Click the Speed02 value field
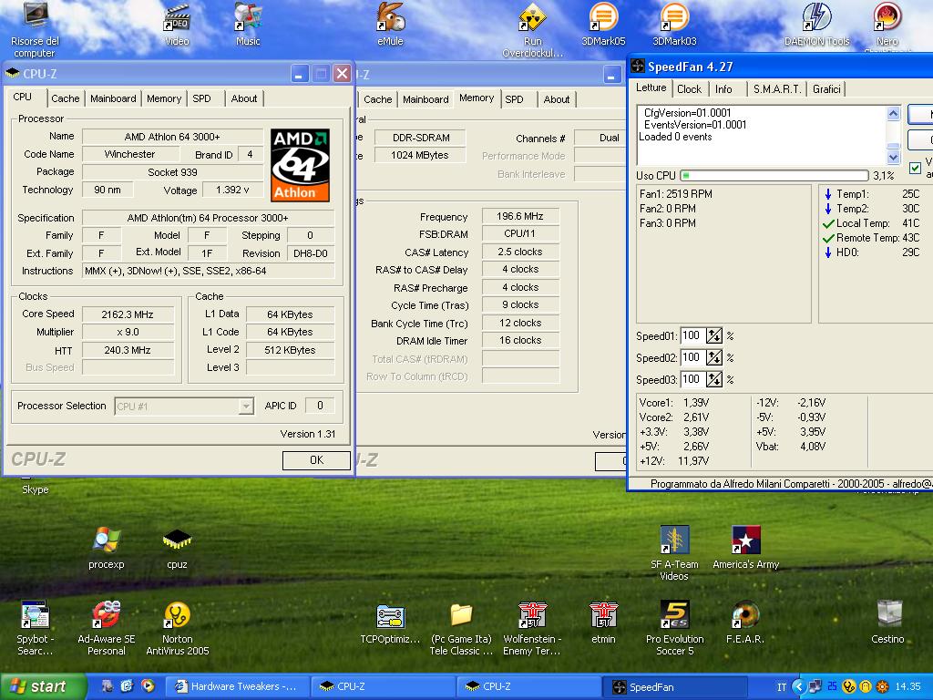 pyautogui.click(x=692, y=357)
